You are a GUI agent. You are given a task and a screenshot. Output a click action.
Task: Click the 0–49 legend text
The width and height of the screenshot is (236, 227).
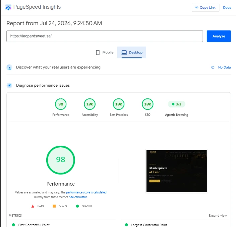(x=41, y=206)
